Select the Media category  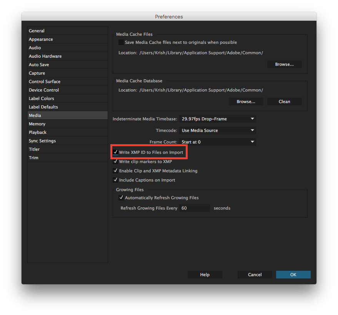click(x=67, y=115)
